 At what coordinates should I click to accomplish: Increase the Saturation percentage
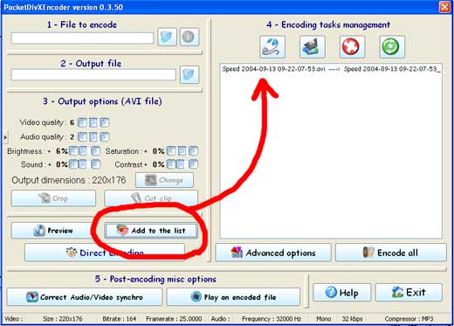[x=193, y=151]
